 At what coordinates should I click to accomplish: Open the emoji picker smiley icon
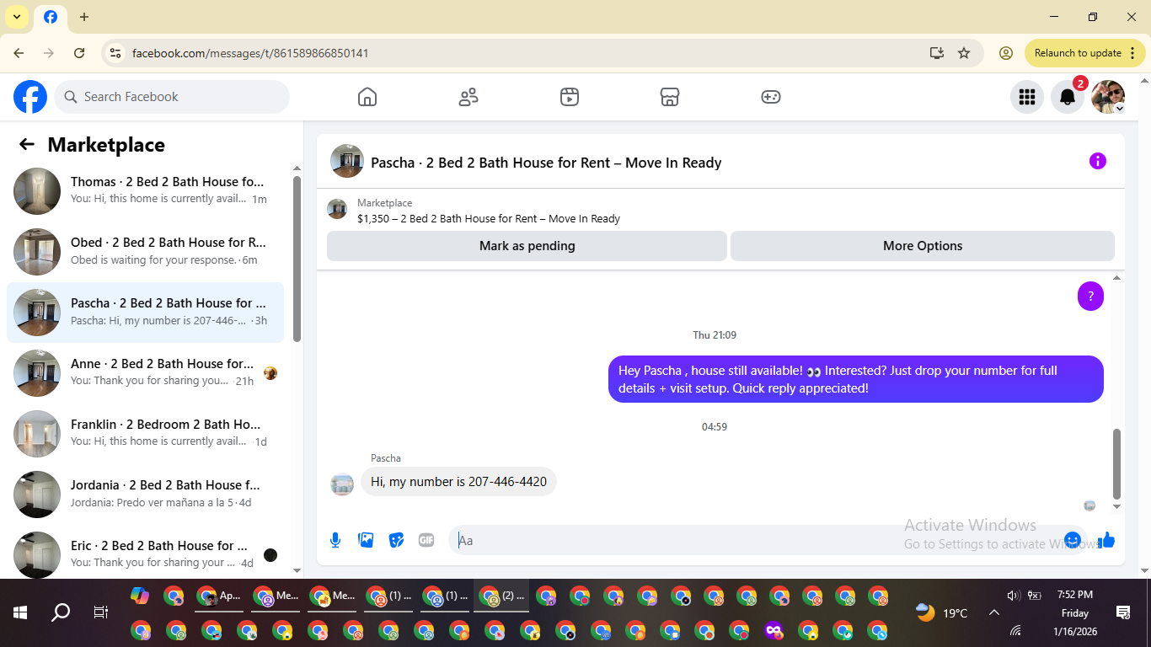pyautogui.click(x=1073, y=540)
